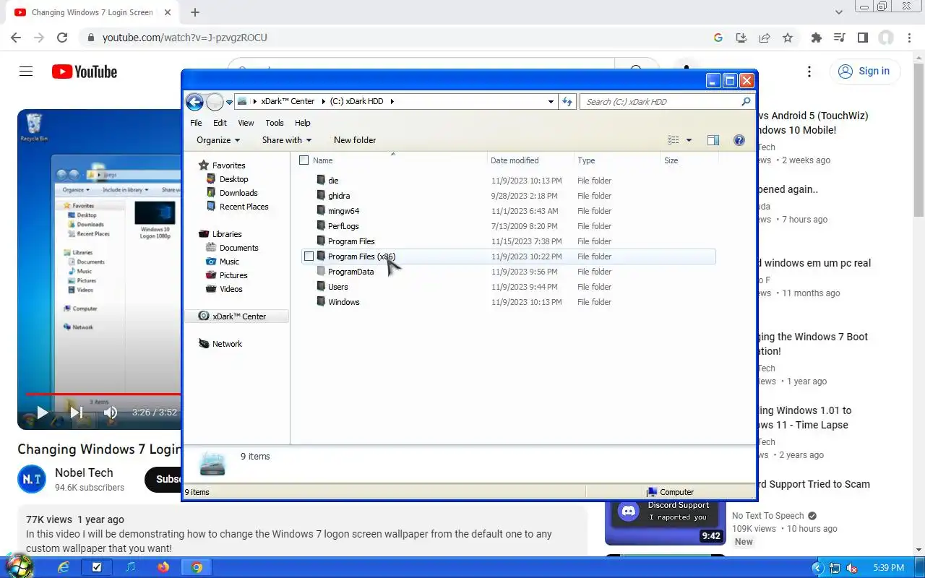Expand the views options arrow
Viewport: 925px width, 578px height.
[689, 140]
